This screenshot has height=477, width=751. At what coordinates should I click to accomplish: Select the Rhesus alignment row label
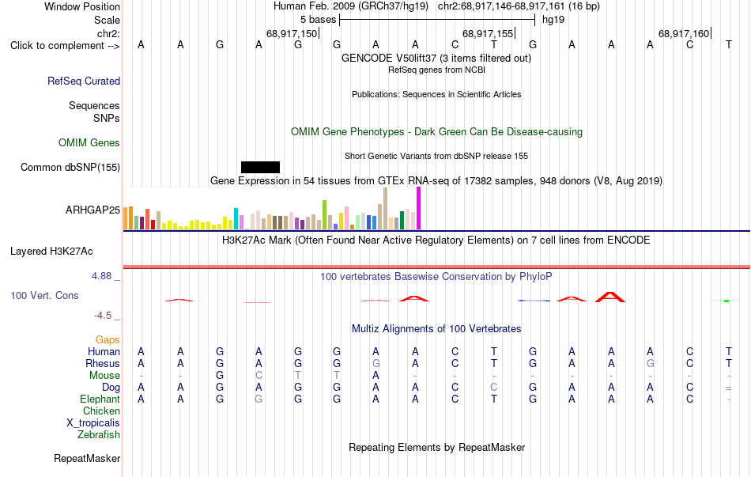click(103, 363)
